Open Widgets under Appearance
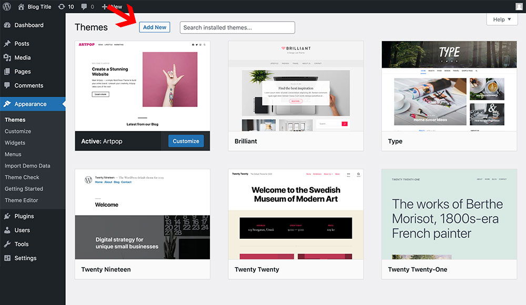 (x=15, y=143)
